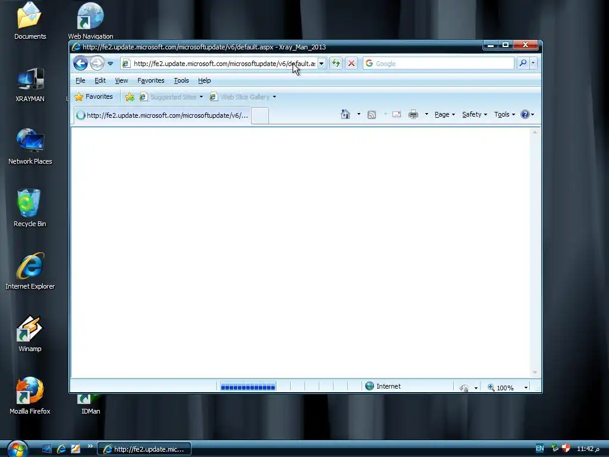The width and height of the screenshot is (609, 457).
Task: Open the recent pages dropdown arrow
Action: pyautogui.click(x=110, y=63)
